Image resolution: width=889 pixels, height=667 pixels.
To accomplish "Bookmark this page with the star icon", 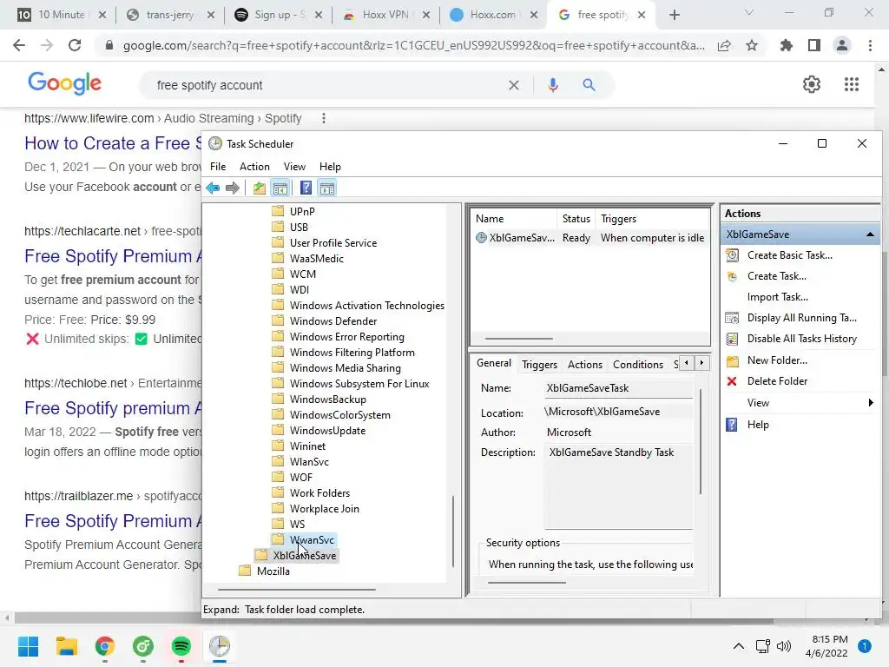I will click(752, 45).
